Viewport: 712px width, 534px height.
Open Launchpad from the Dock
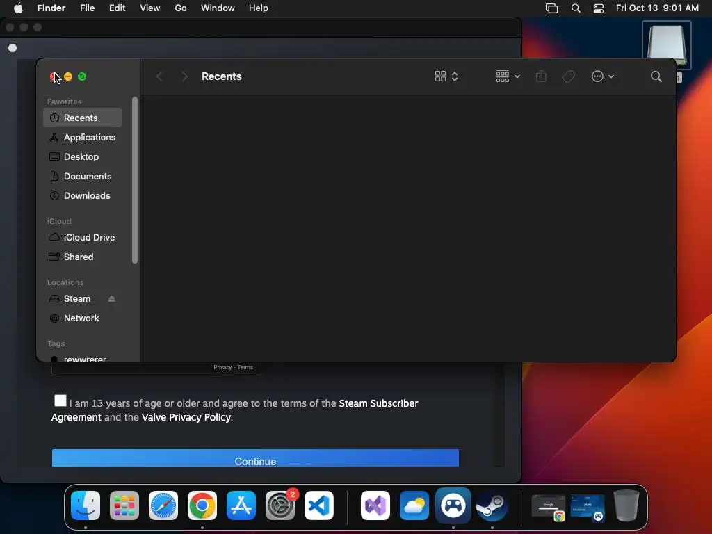124,505
